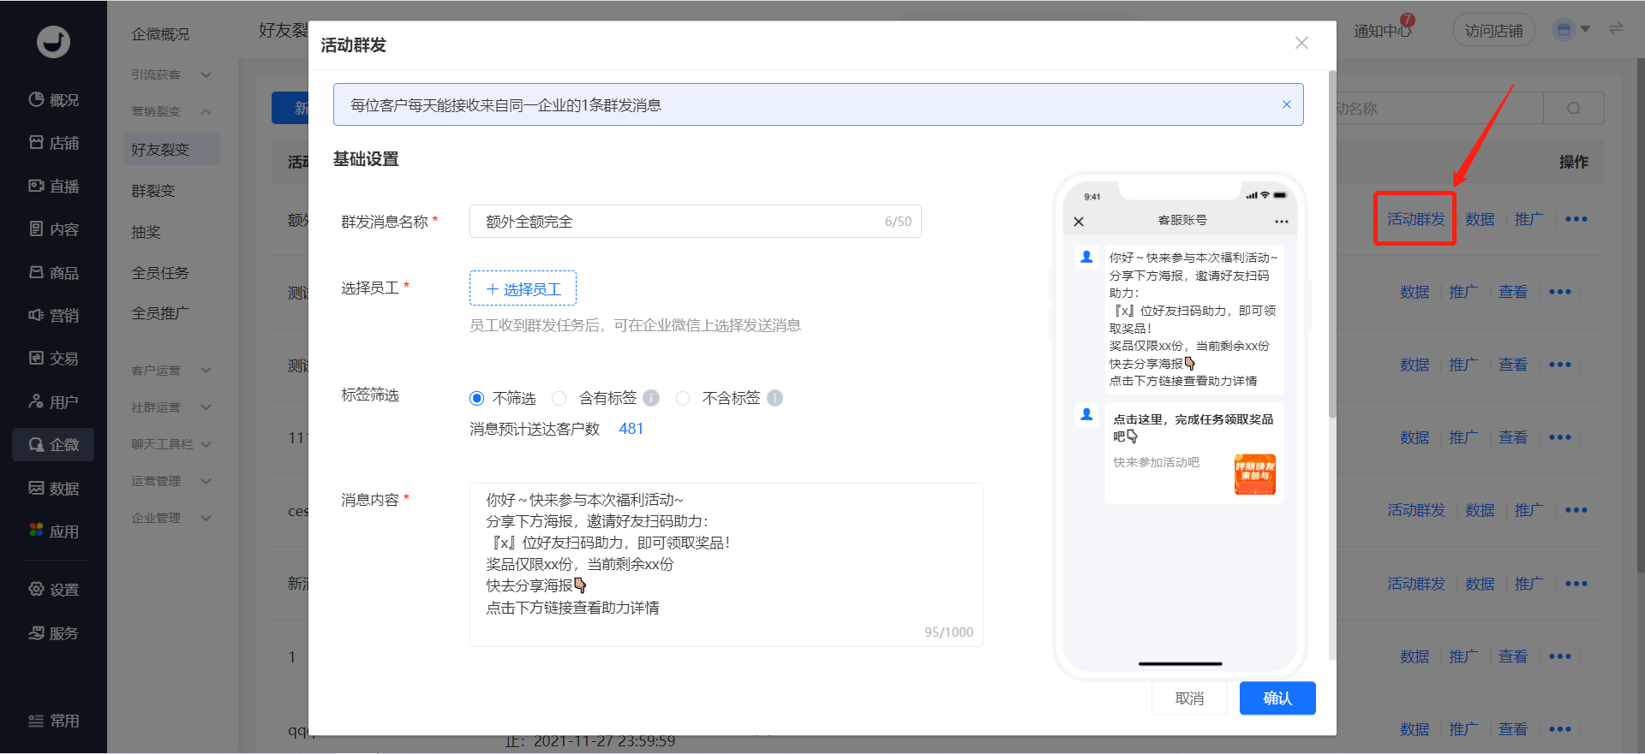Click info icon beside 不含标签

pyautogui.click(x=775, y=398)
